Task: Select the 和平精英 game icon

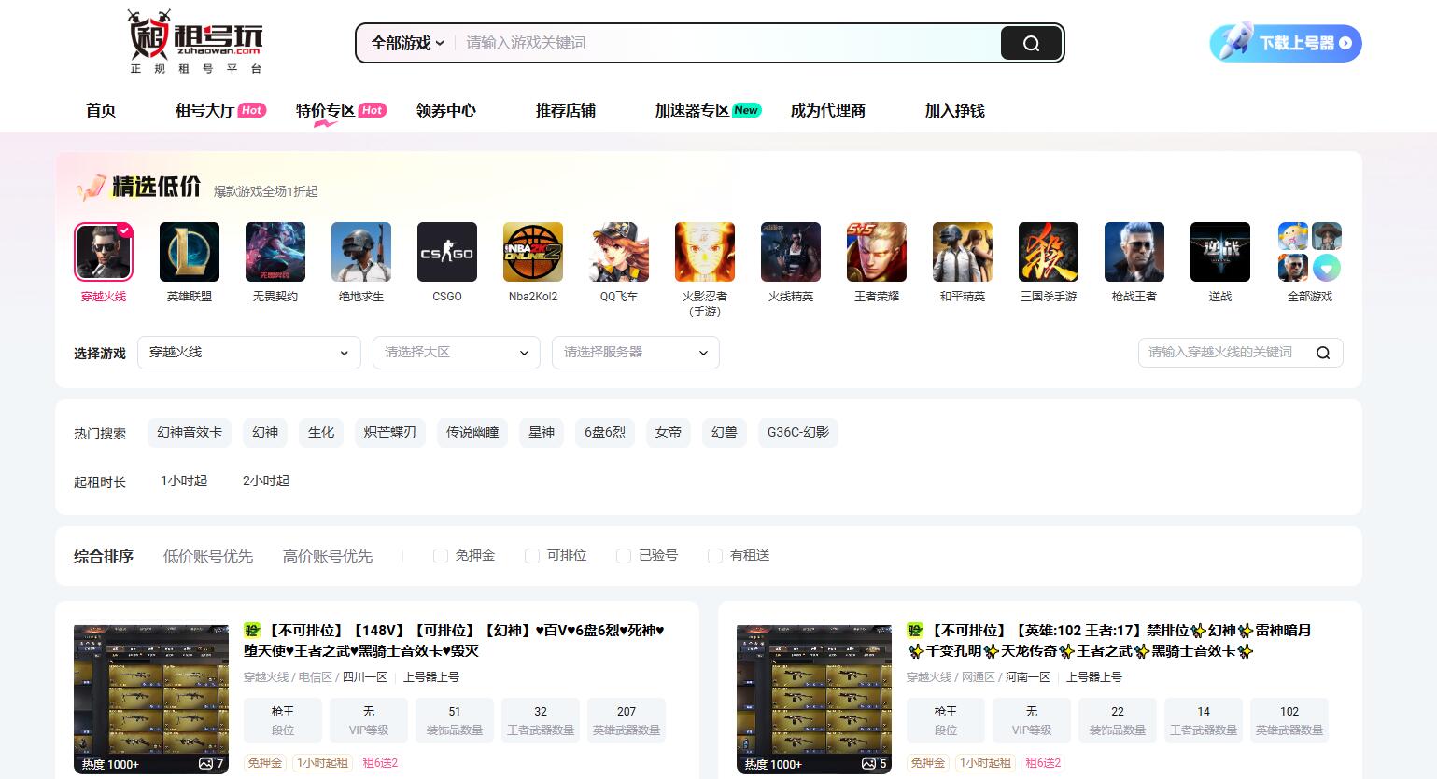Action: click(x=963, y=252)
